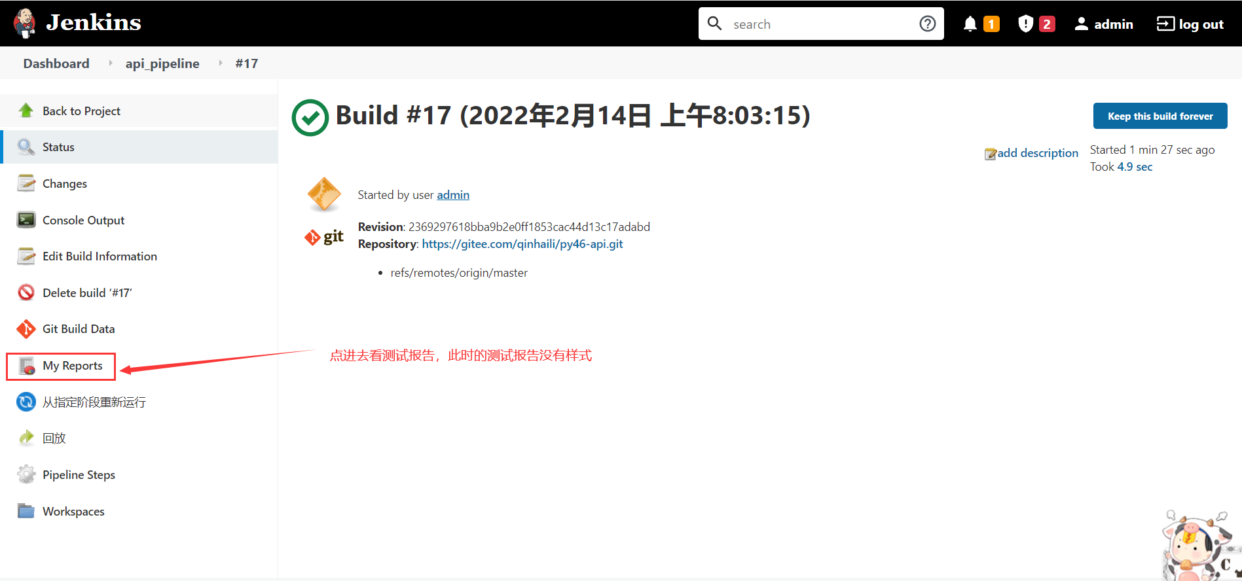
Task: Expand the Dashboard breadcrumb chevron
Action: 111,63
